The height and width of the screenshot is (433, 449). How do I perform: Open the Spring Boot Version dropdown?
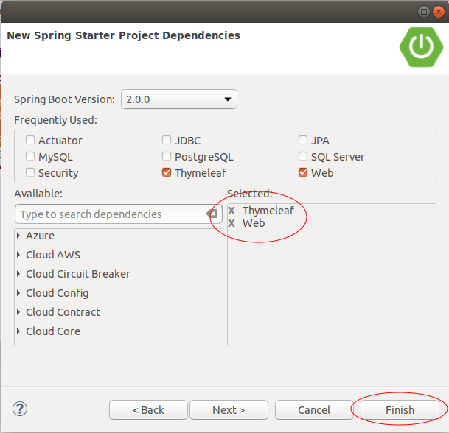179,99
